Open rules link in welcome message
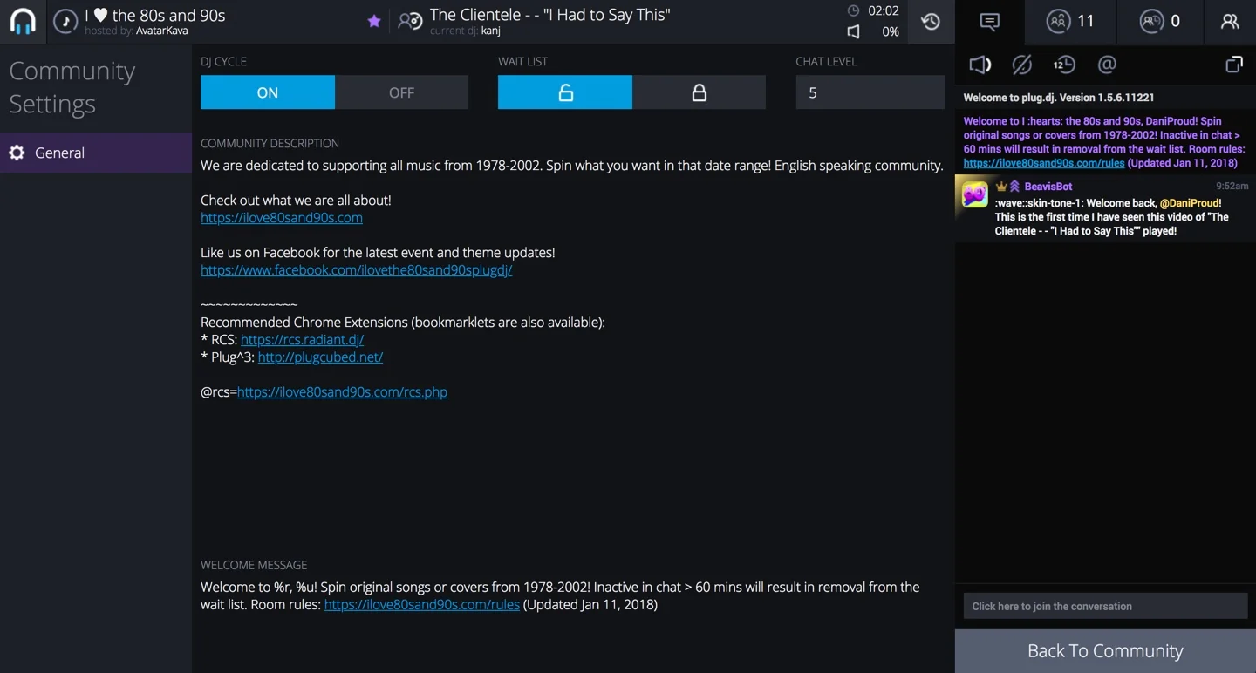 point(422,605)
